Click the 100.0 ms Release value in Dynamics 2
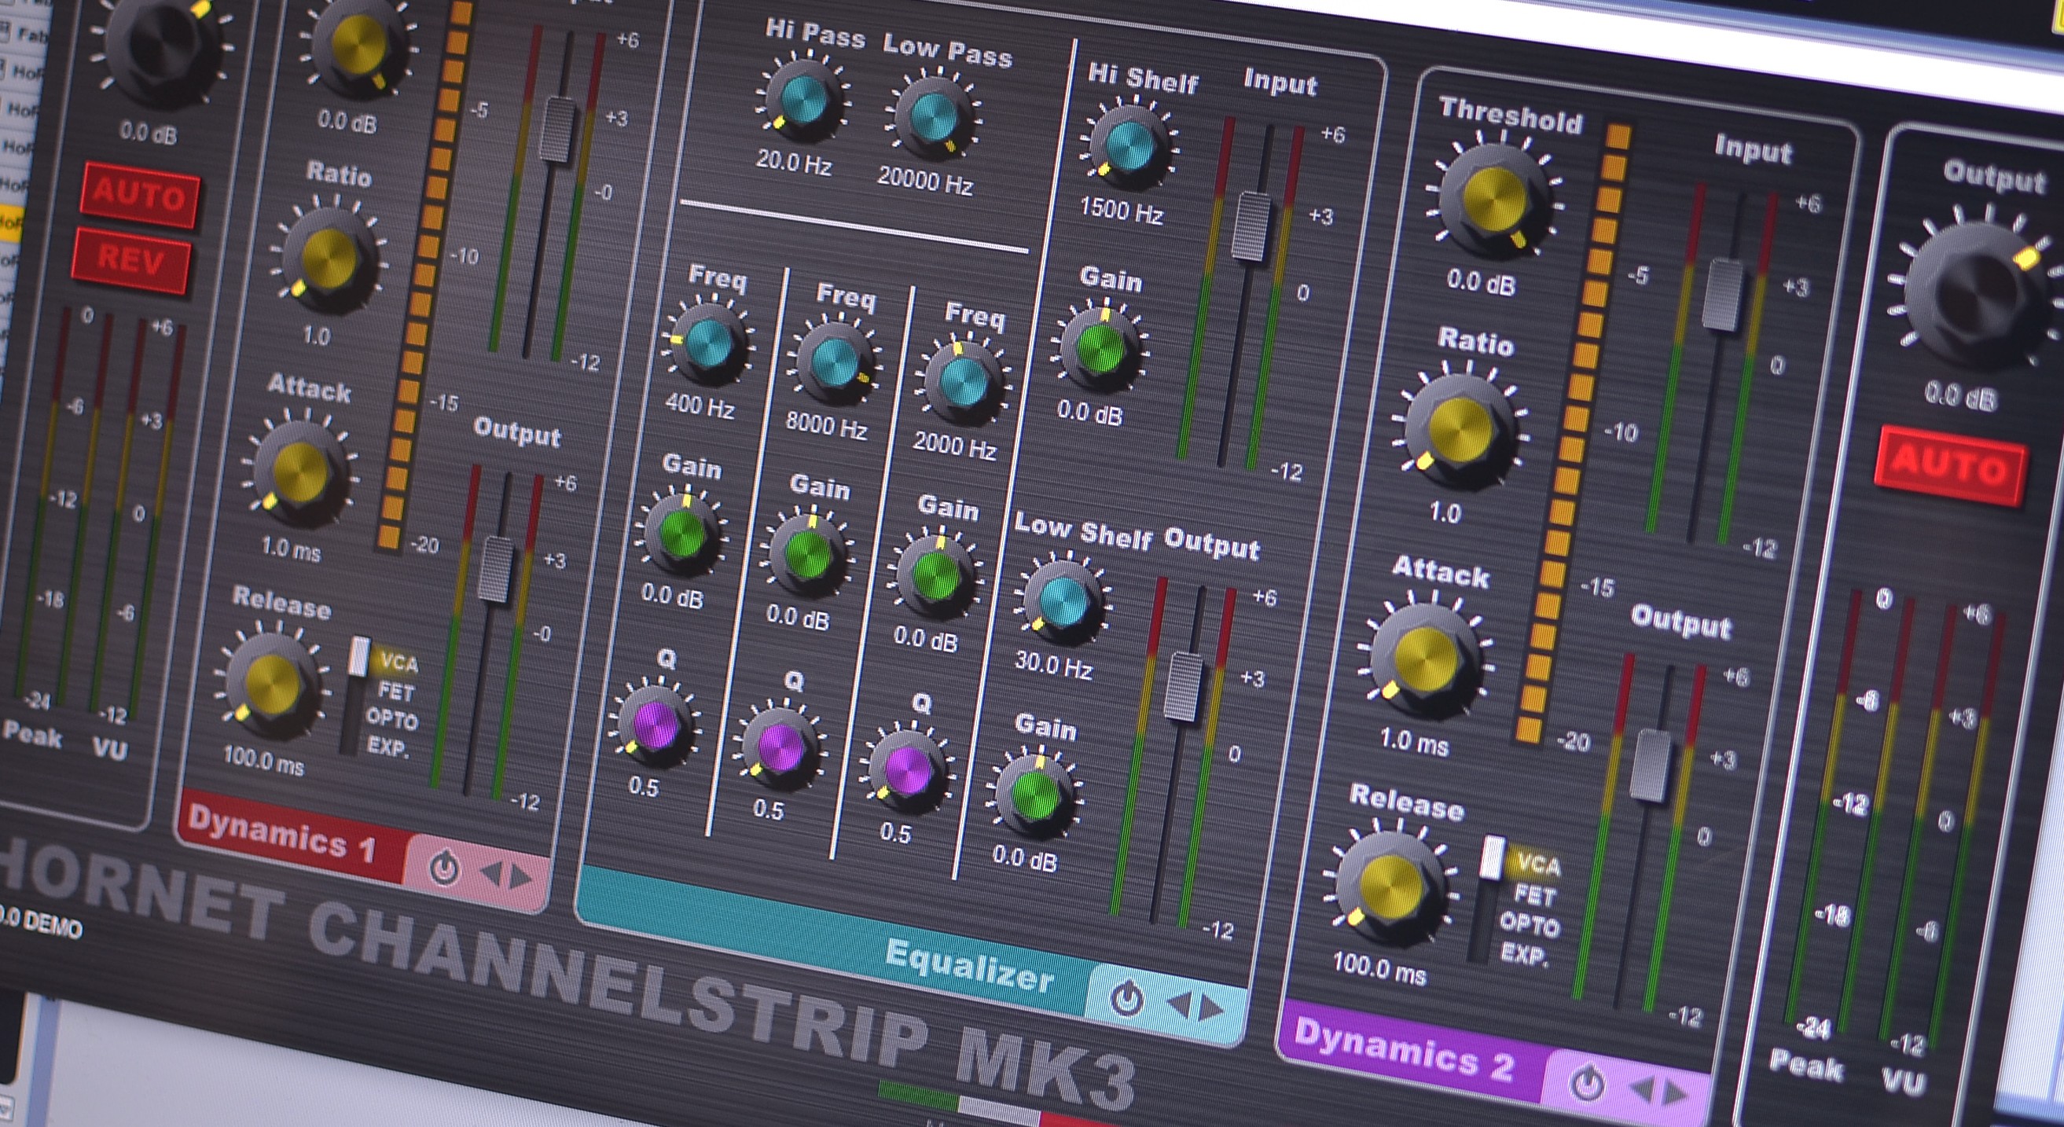The height and width of the screenshot is (1127, 2064). click(1379, 966)
